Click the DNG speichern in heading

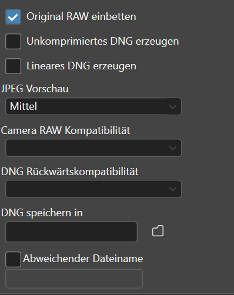click(42, 213)
